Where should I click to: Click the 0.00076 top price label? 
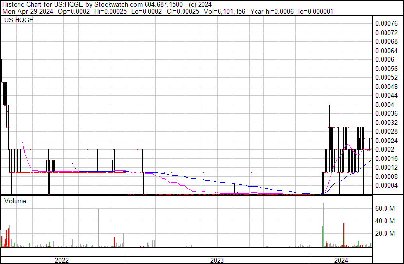pos(386,23)
